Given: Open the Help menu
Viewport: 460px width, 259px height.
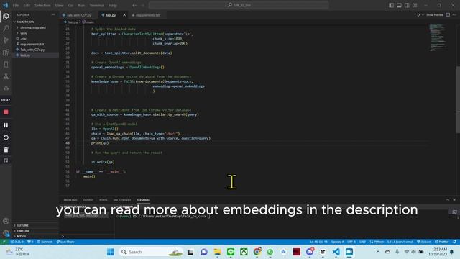Looking at the screenshot, I should 113,5.
